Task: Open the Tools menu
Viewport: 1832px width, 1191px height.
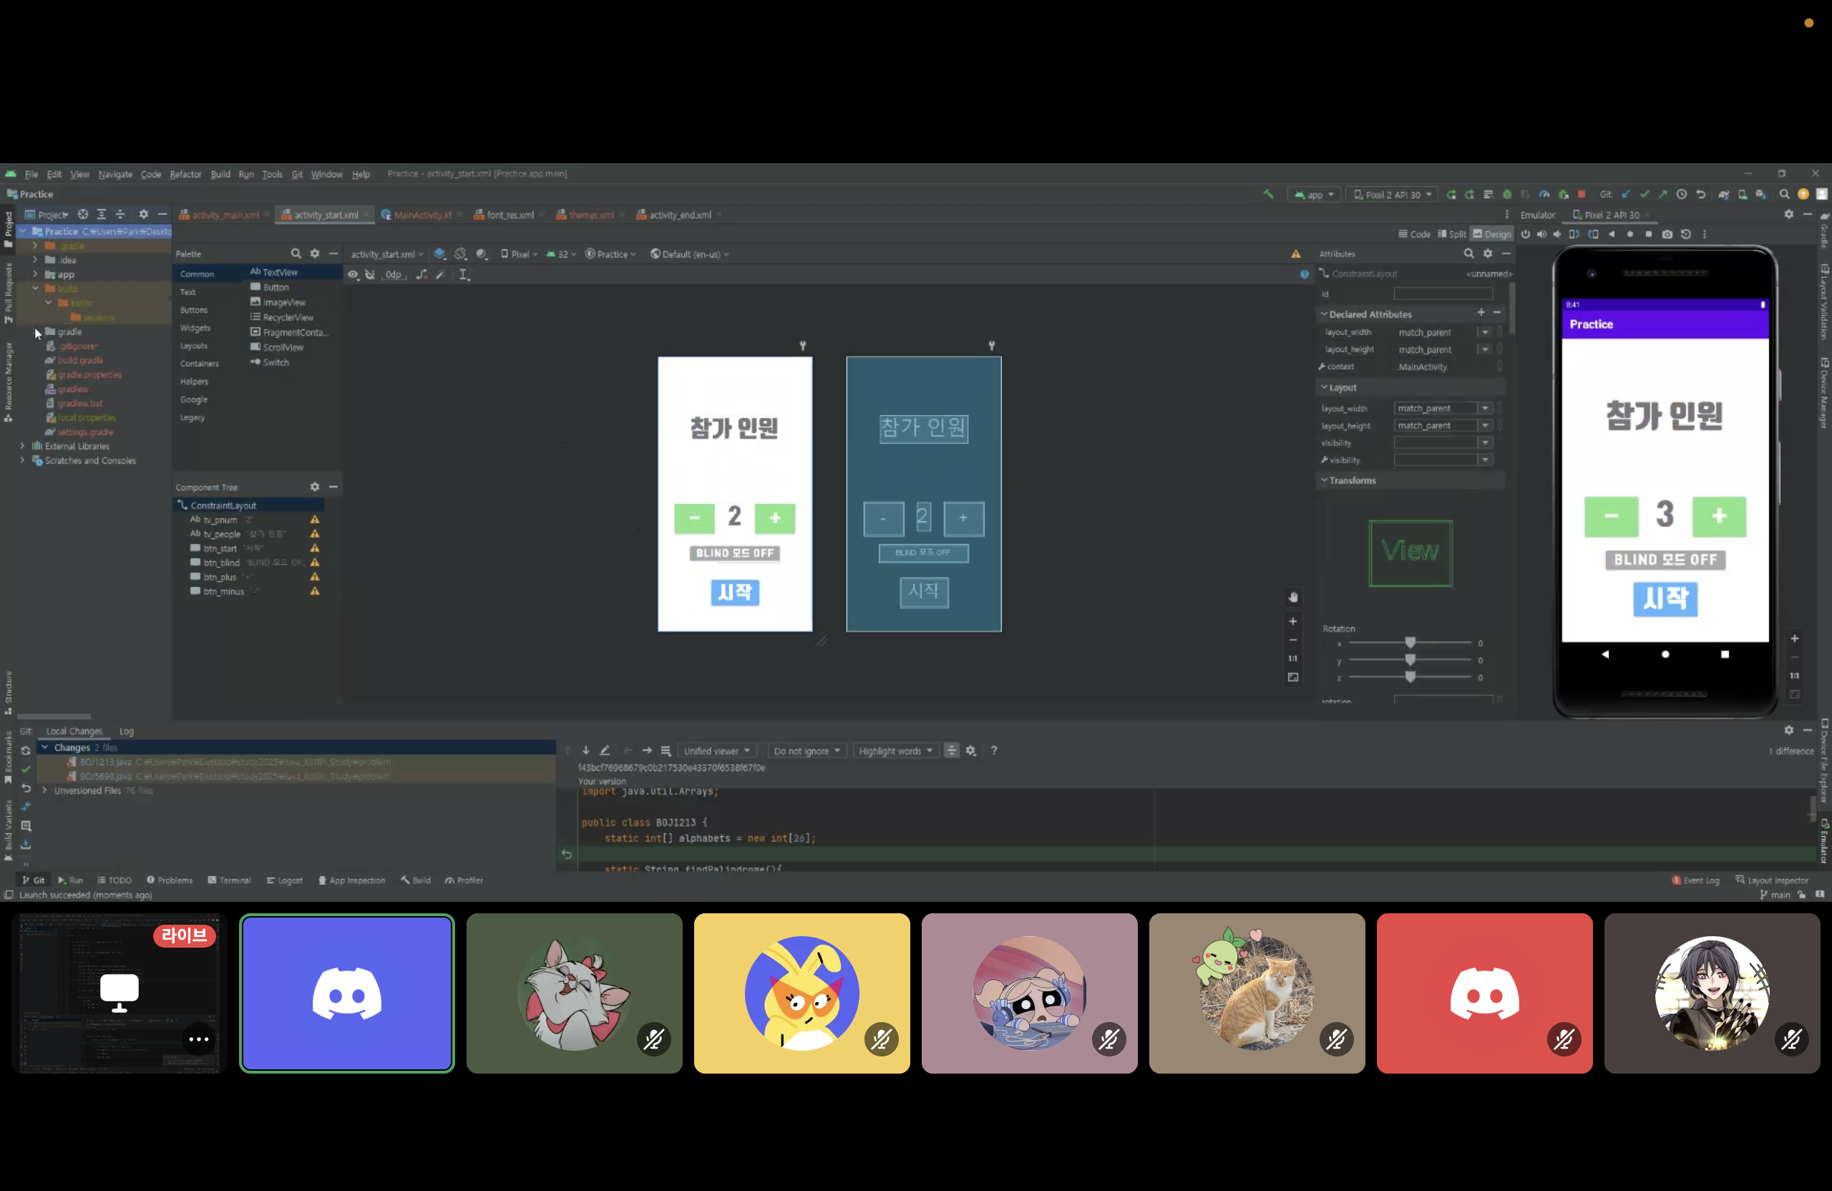Action: [x=272, y=174]
